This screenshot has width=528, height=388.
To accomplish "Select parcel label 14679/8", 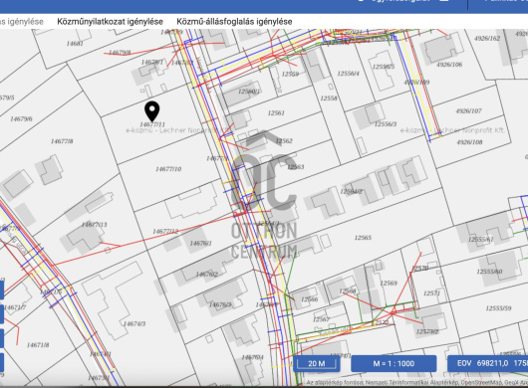I will click(x=120, y=53).
